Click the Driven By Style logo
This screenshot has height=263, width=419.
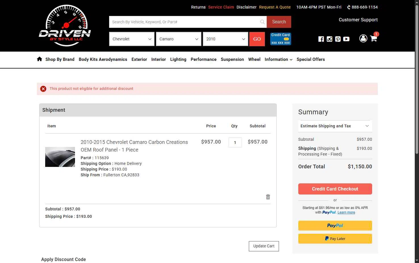[x=65, y=25]
